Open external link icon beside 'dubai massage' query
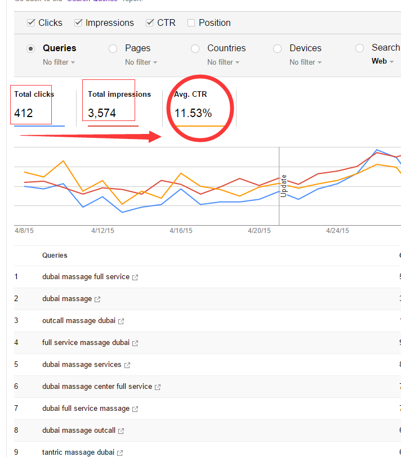 click(x=97, y=299)
